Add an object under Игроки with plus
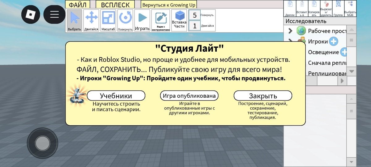Screen dimensions: 371x167 pyautogui.click(x=333, y=41)
